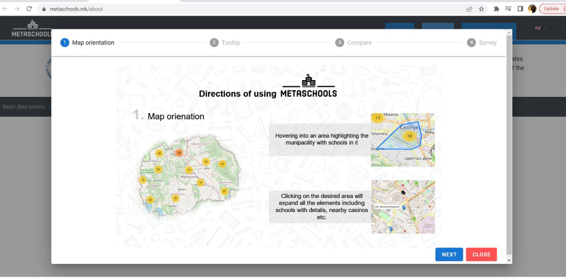Viewport: 566px width, 278px height.
Task: Click the yellow 38 cluster marker
Action: [x=159, y=153]
